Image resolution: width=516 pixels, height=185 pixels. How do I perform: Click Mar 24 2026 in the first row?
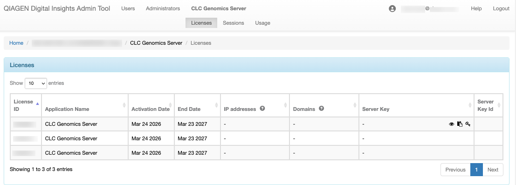click(x=146, y=124)
